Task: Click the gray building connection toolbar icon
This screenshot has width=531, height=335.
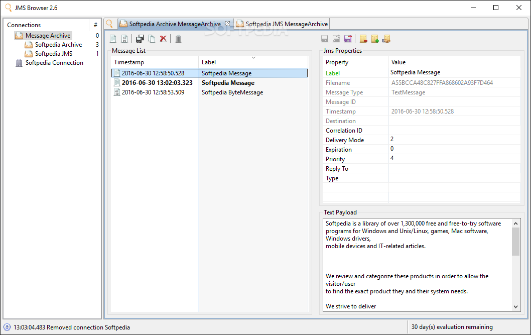Action: click(x=179, y=39)
